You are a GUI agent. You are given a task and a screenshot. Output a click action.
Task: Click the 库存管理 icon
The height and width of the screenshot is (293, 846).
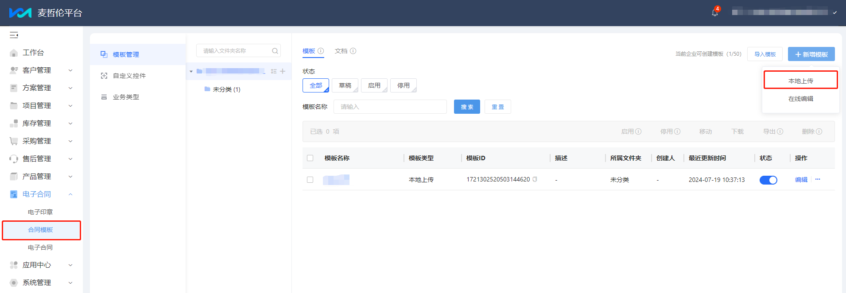click(x=14, y=123)
